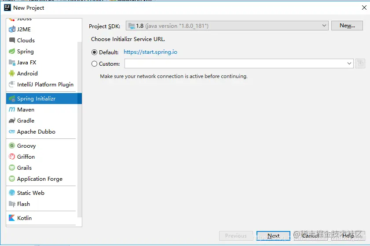Open the Project SDK dropdown
This screenshot has height=246, width=370.
227,26
